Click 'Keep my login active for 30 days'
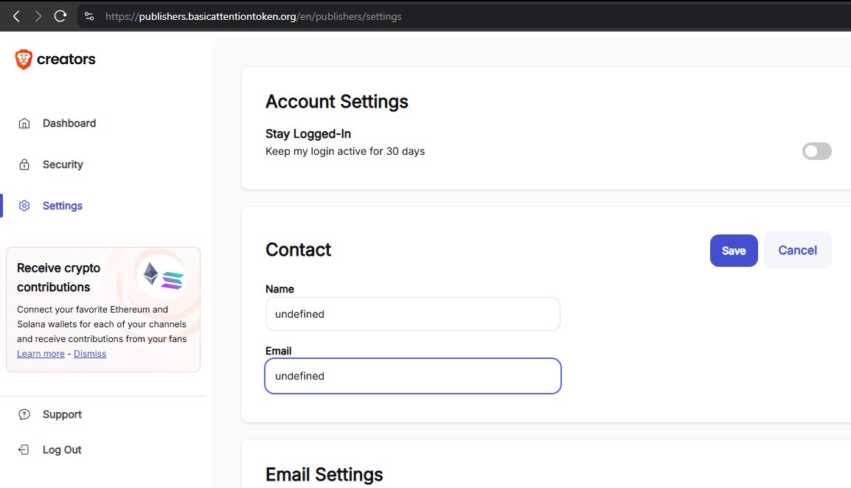851x488 pixels. (x=345, y=151)
